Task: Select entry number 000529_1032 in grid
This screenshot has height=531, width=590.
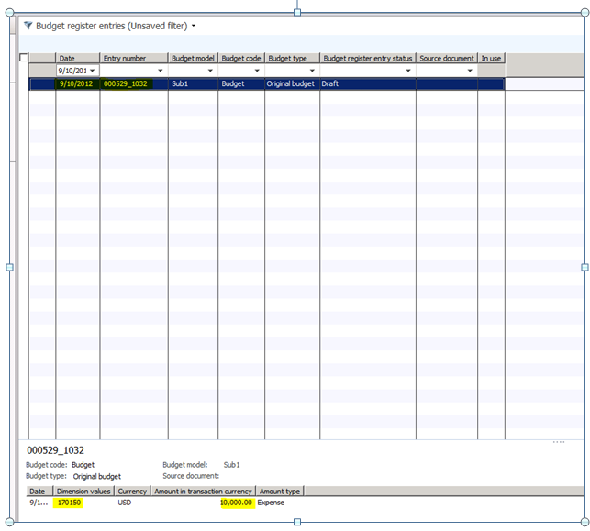Action: pos(127,83)
